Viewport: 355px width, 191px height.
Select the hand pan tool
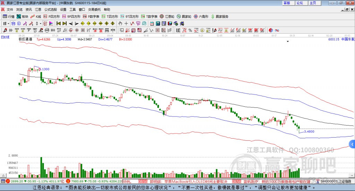(120, 23)
